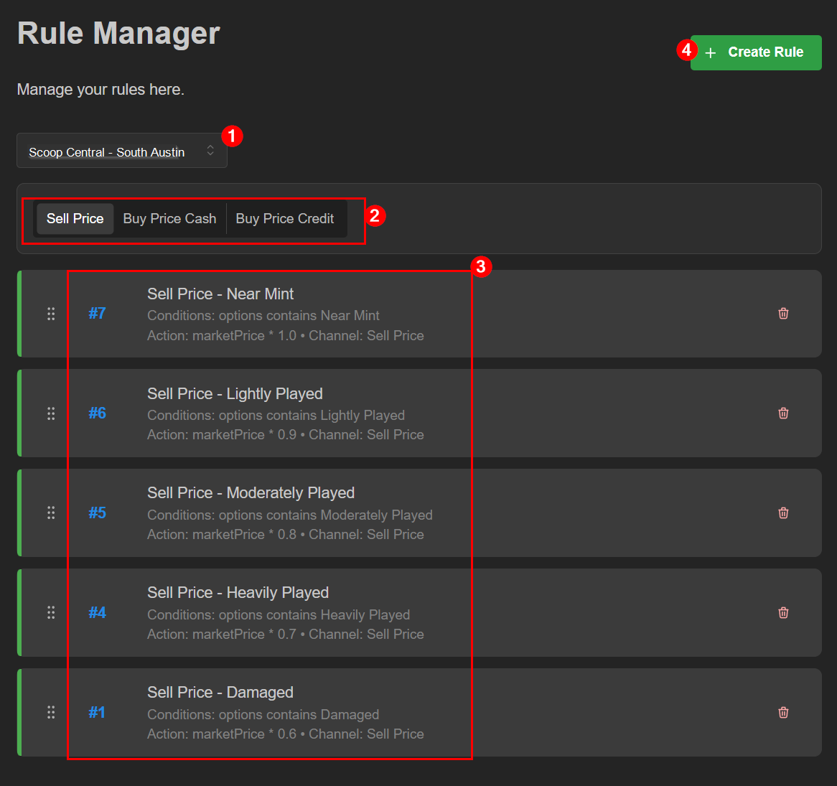Open the Buy Price Credit tab

click(x=284, y=219)
